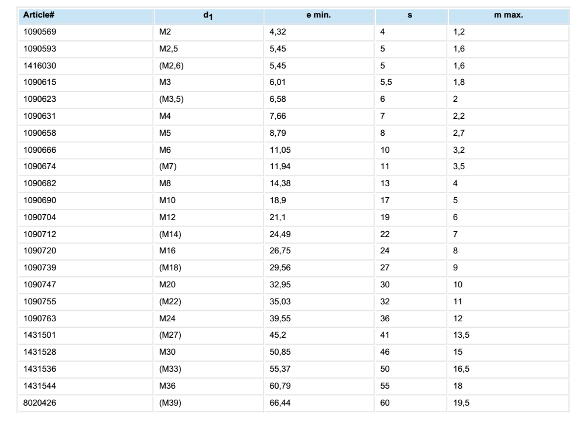Image resolution: width=586 pixels, height=422 pixels.
Task: Select the (M3,5) thread size cell
Action: tap(171, 100)
